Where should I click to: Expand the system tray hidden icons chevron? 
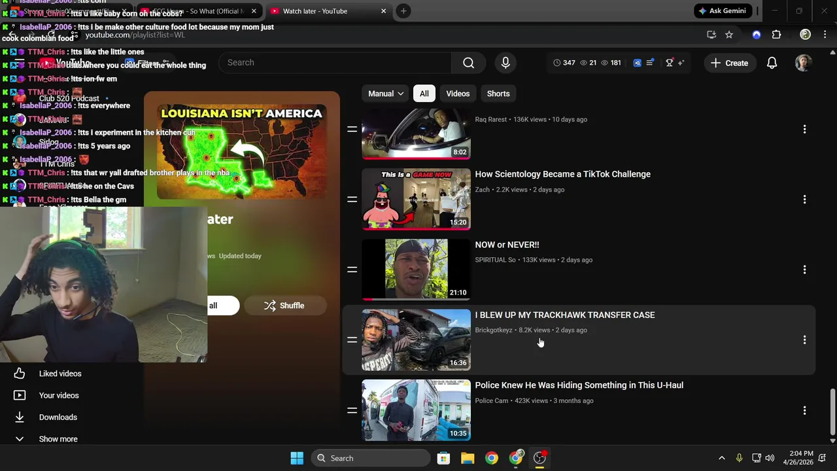(721, 458)
